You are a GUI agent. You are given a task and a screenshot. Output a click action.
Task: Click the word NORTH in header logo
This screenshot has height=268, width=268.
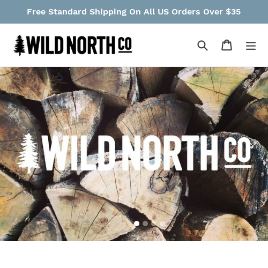point(91,45)
